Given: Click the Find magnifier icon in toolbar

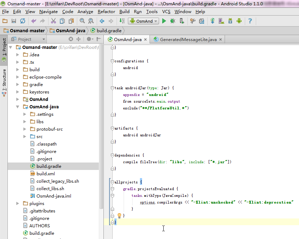Looking at the screenshot, I should tap(82, 21).
